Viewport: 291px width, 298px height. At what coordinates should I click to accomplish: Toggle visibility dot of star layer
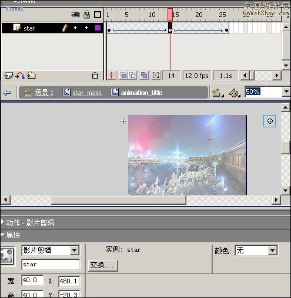coord(75,28)
